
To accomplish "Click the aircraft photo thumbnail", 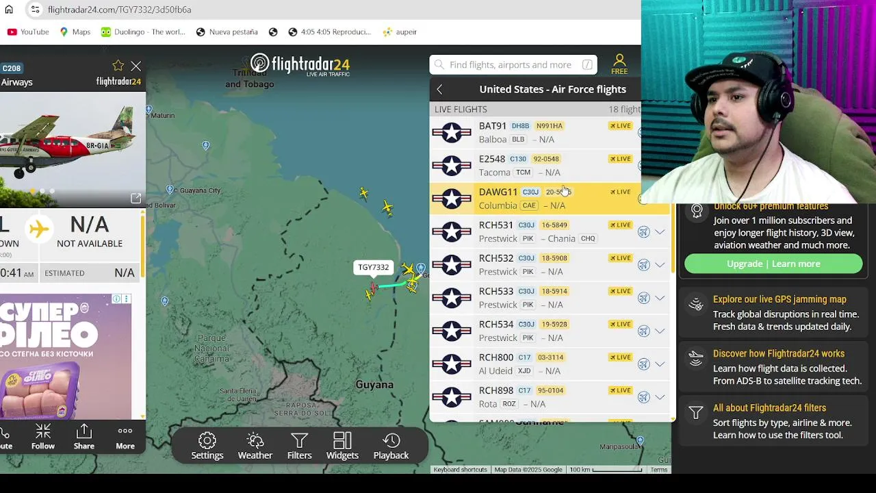I will 73,149.
